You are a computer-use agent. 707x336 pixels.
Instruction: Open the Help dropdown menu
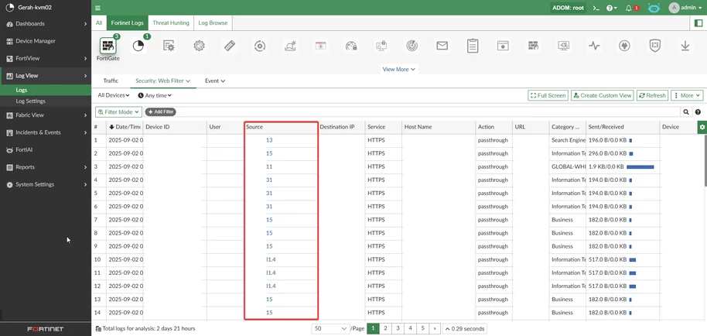coord(612,8)
